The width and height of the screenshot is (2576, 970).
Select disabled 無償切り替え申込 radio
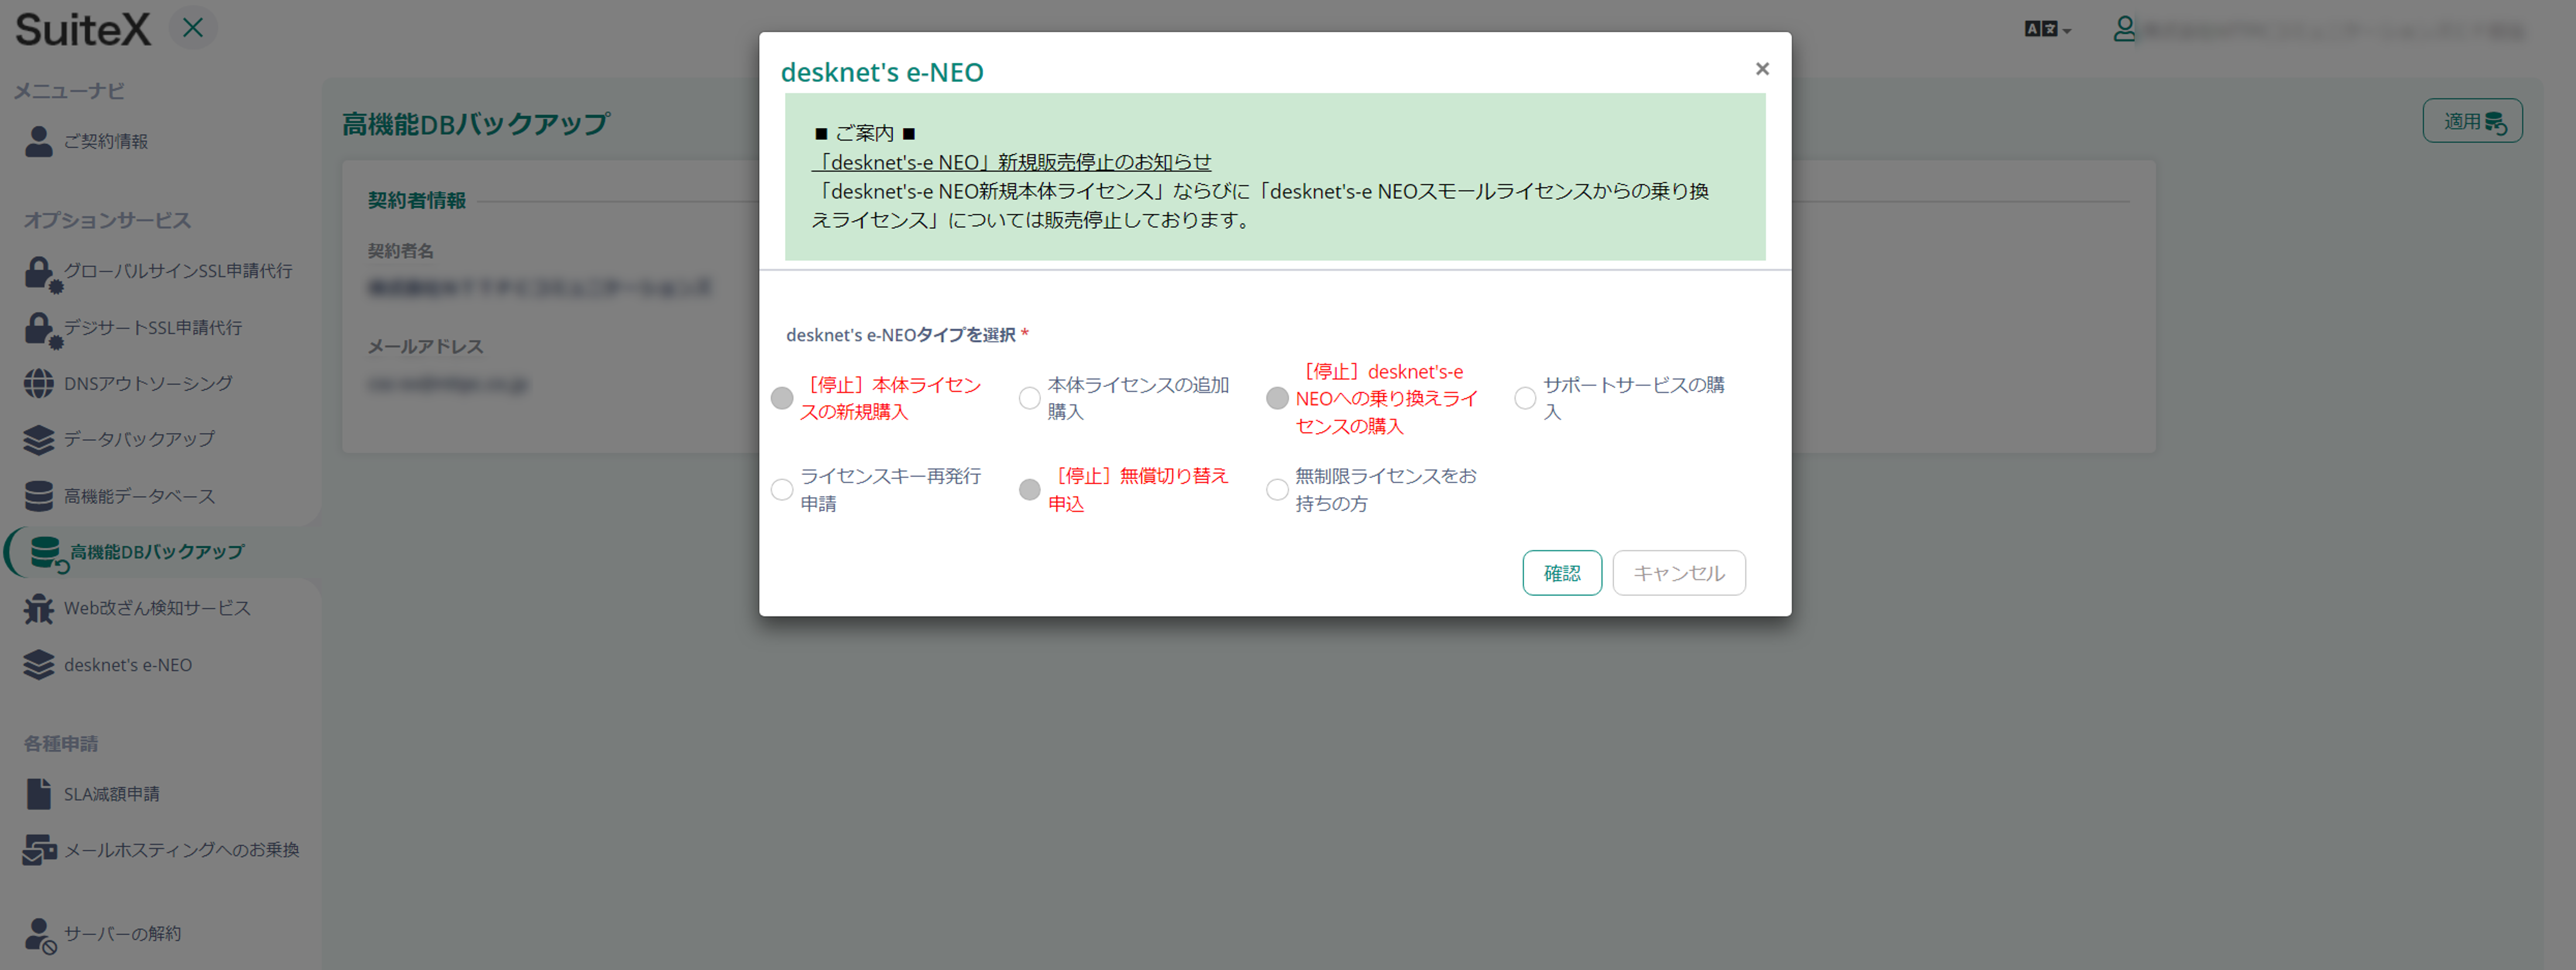coord(1029,490)
